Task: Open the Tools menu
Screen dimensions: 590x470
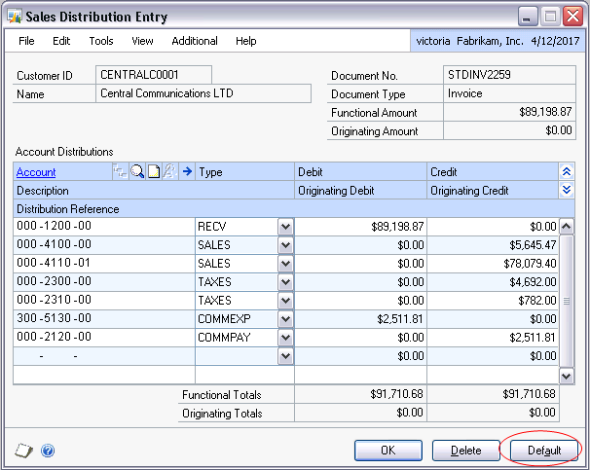Action: pos(101,41)
